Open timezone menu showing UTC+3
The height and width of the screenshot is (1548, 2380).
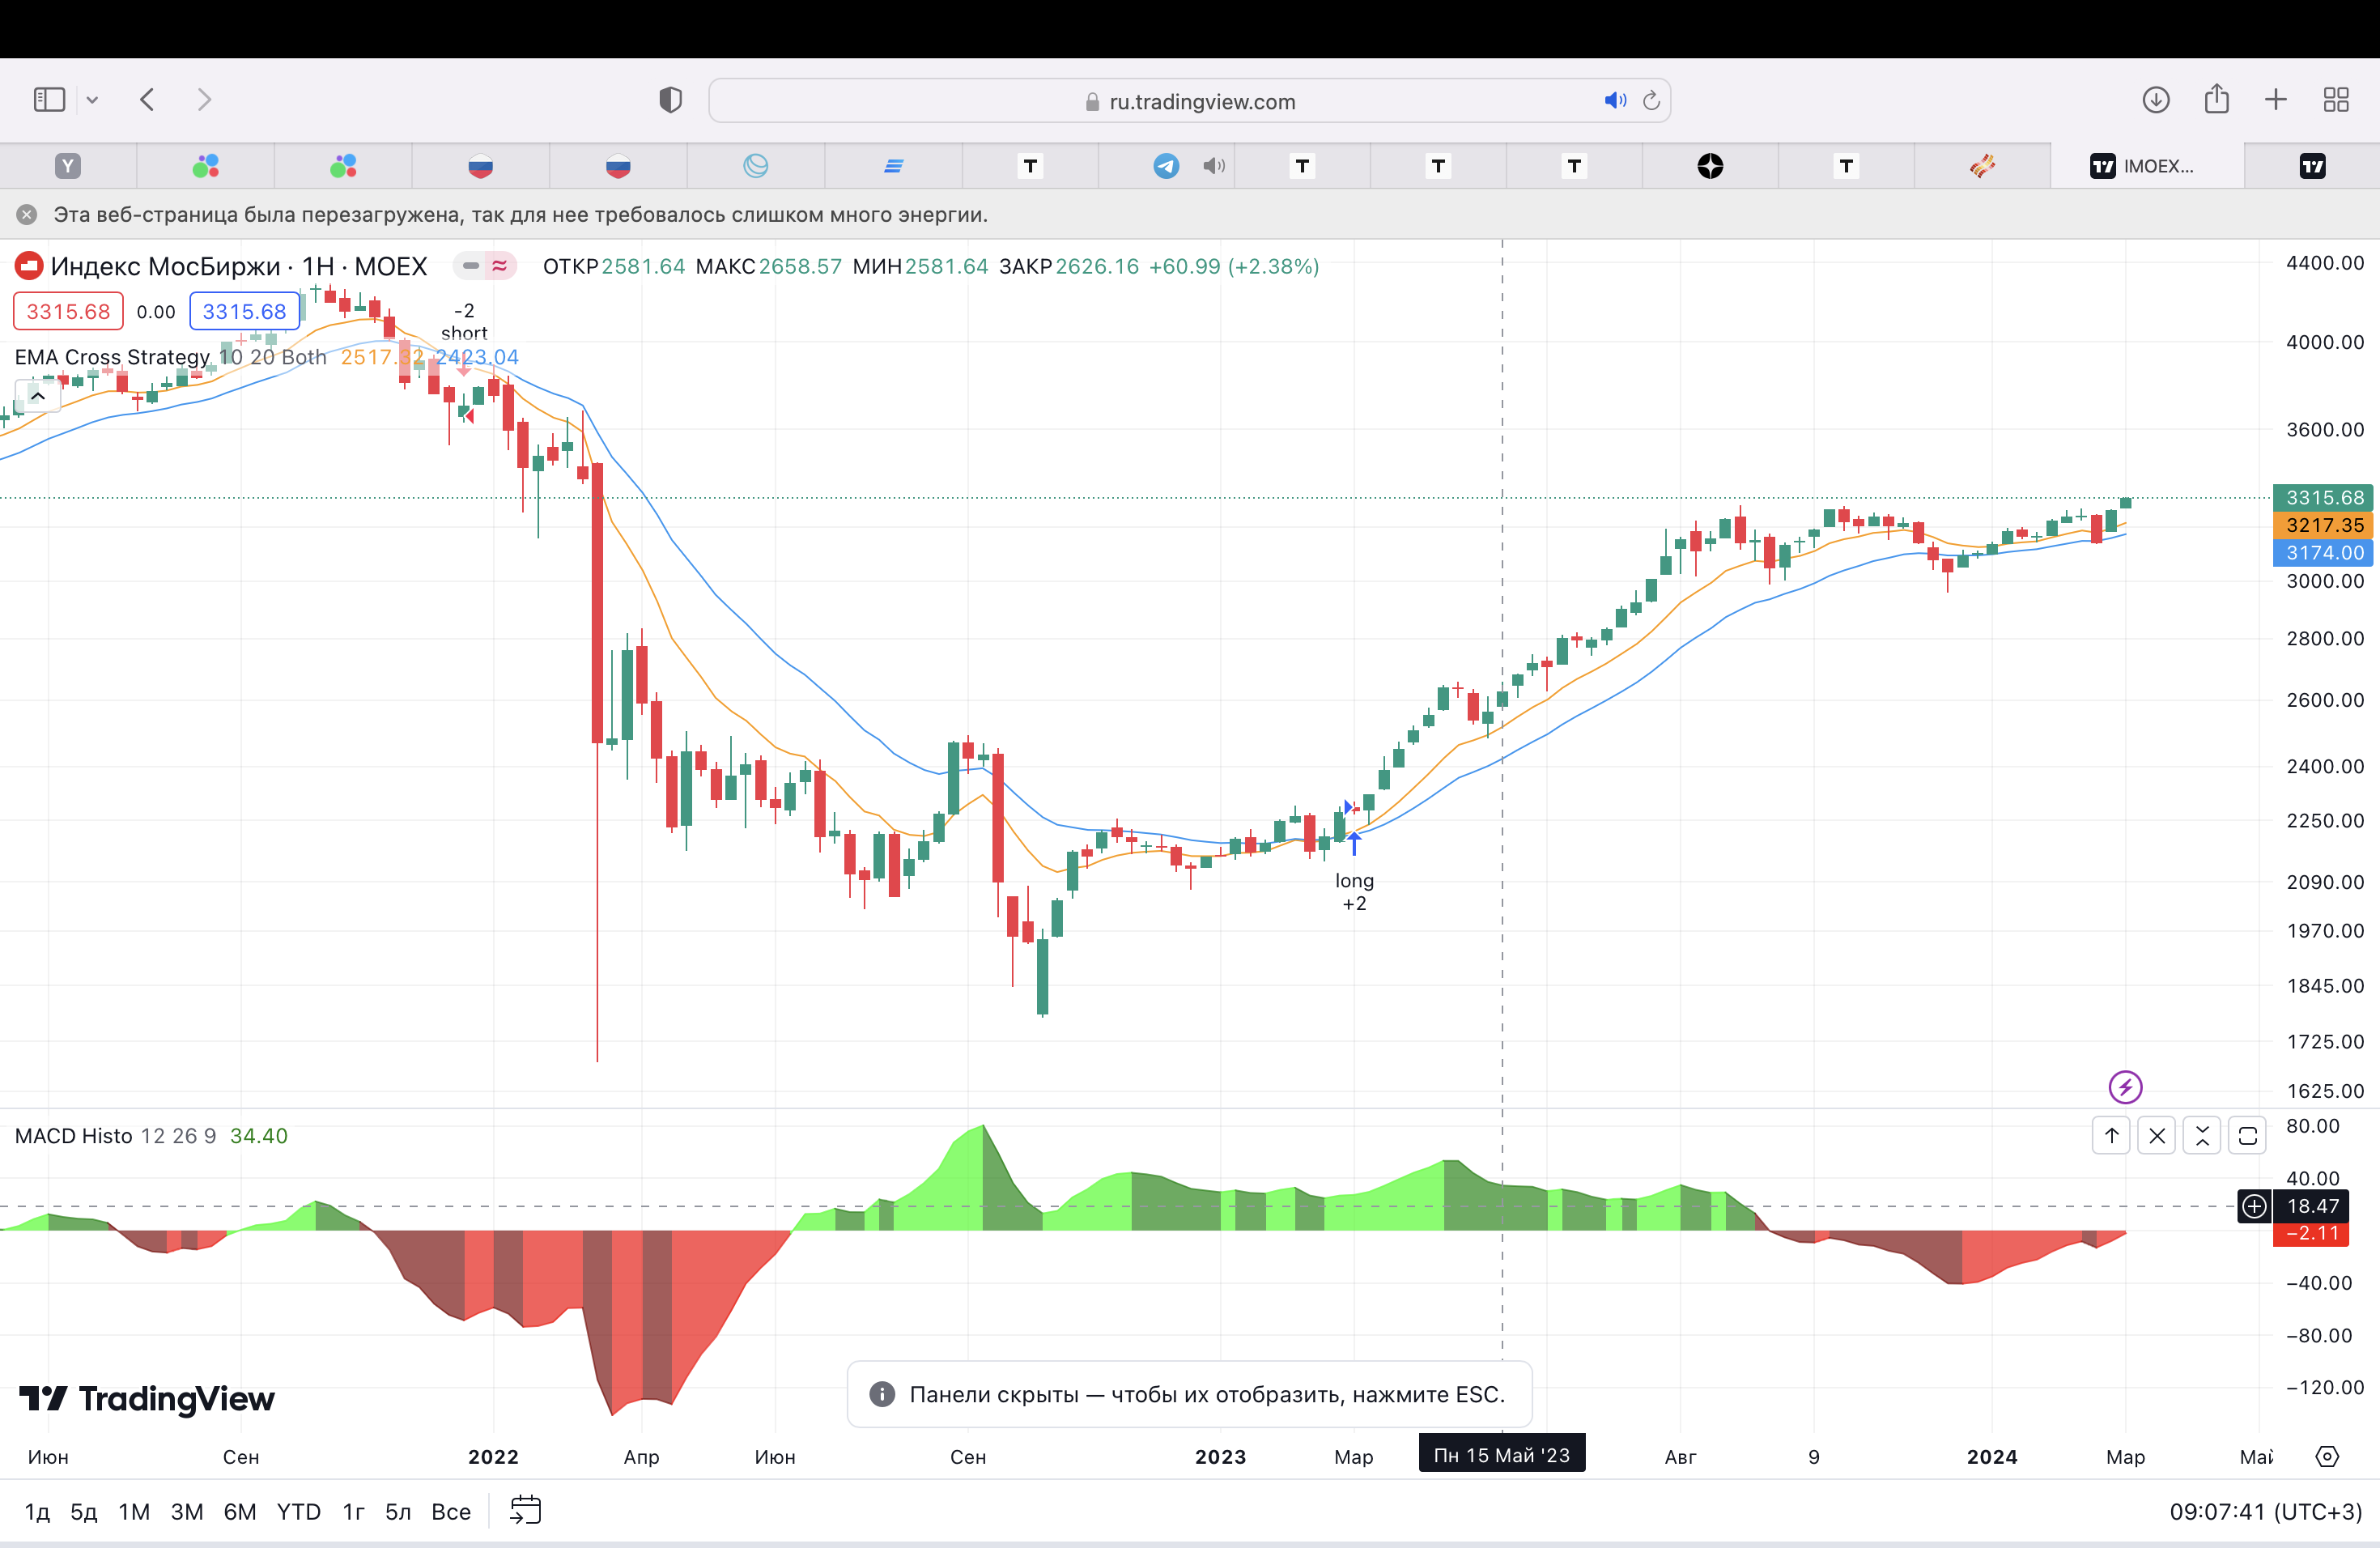[2265, 1511]
